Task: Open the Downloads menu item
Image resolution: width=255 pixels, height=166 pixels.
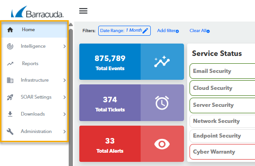Action: 34,114
